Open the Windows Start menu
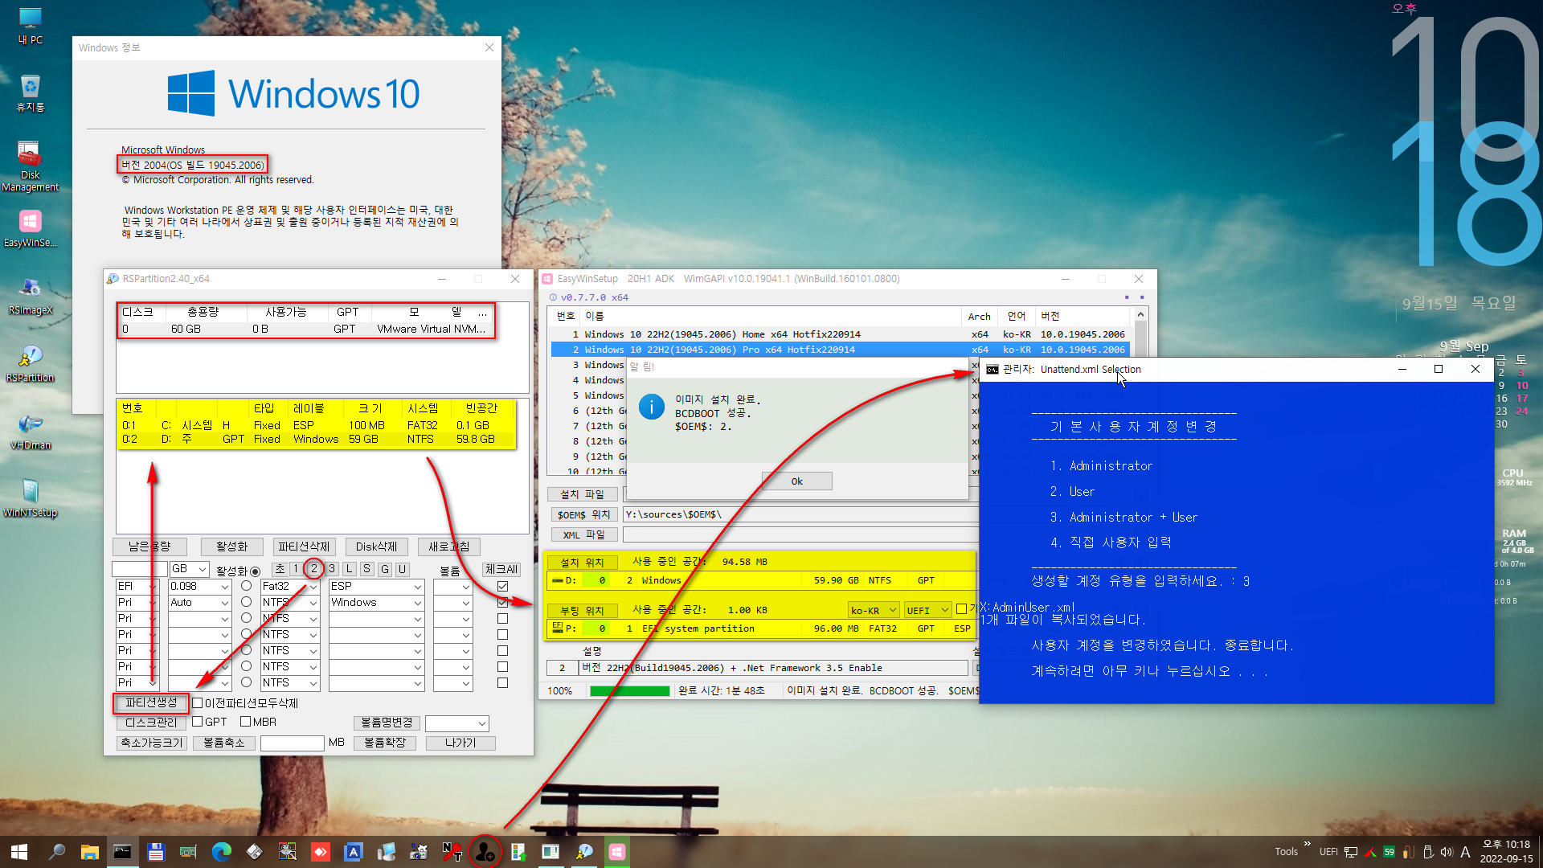Viewport: 1543px width, 868px height. tap(19, 852)
